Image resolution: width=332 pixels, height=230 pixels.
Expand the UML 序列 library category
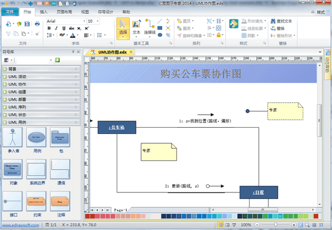click(x=41, y=107)
